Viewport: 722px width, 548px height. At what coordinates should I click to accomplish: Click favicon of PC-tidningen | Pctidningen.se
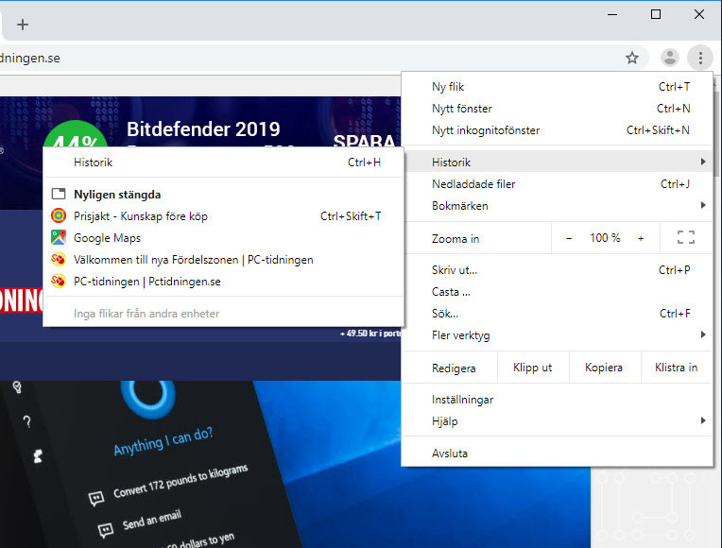click(59, 281)
